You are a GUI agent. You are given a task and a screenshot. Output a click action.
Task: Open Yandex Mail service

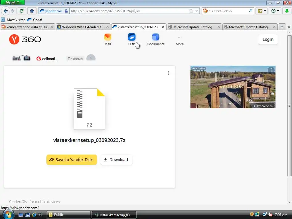pyautogui.click(x=108, y=40)
